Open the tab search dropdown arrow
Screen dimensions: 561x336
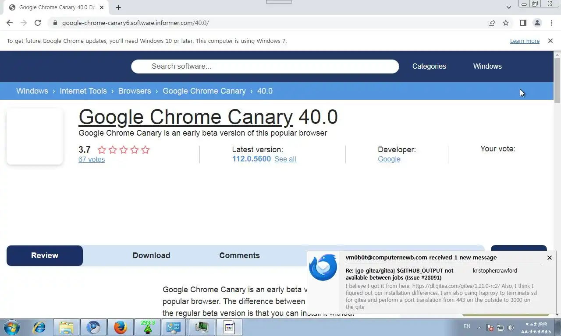509,7
